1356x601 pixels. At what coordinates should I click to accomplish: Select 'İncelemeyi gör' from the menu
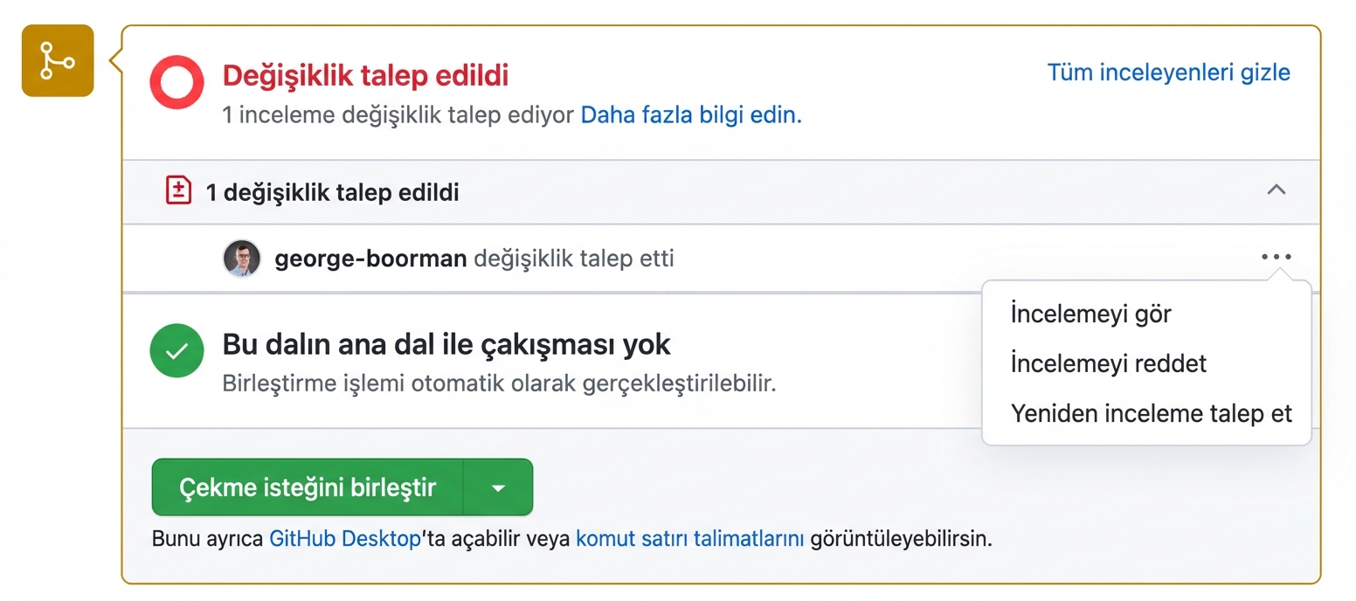(1090, 313)
